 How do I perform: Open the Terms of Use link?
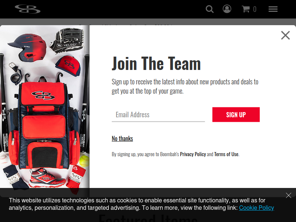coord(226,154)
